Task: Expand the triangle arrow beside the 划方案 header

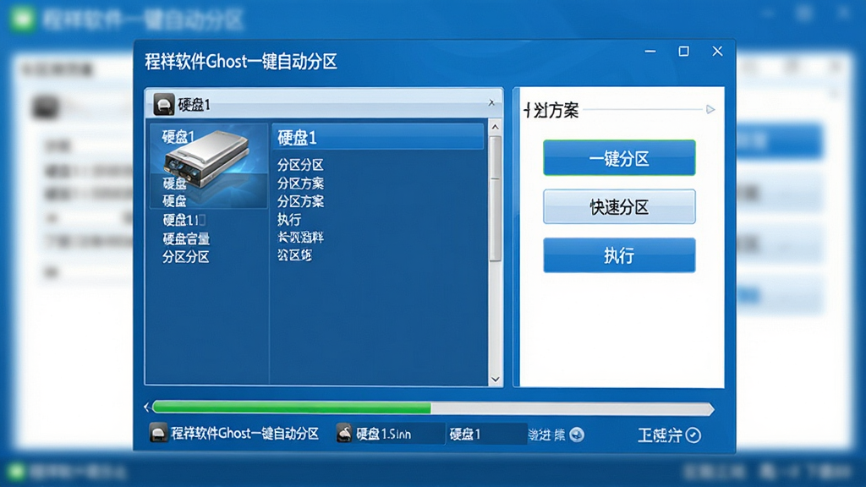Action: click(710, 109)
